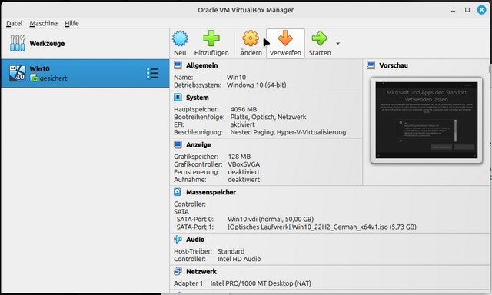Open the Allgemein settings heading link
Image resolution: width=492 pixels, height=295 pixels.
click(201, 65)
